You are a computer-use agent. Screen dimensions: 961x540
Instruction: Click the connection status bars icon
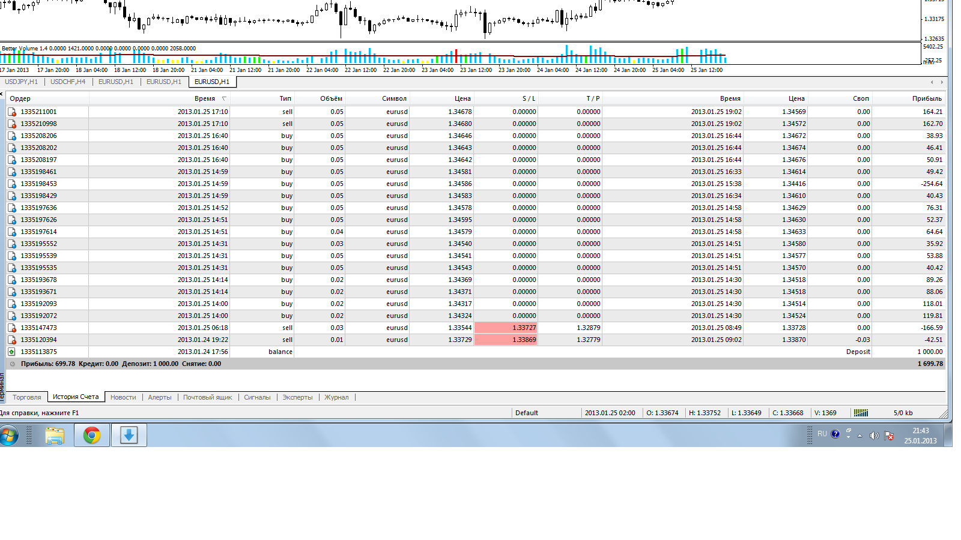(861, 413)
